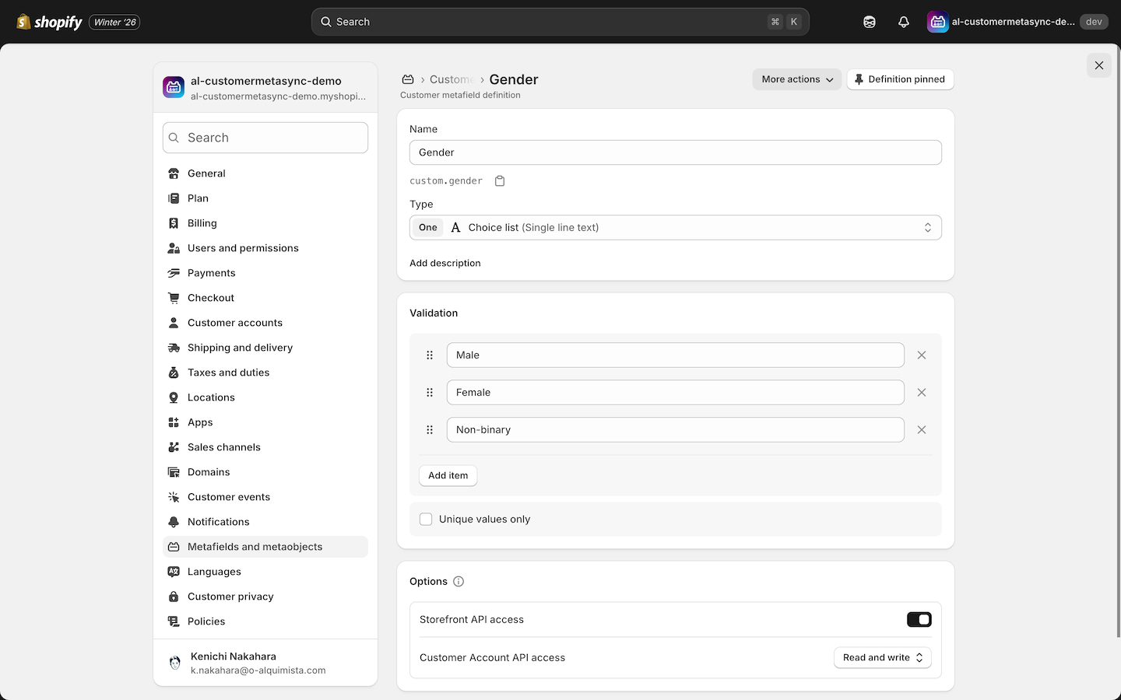Click the Add item button
Viewport: 1121px width, 700px height.
(448, 475)
